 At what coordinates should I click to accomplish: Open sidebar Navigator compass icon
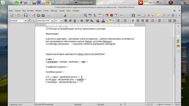click(178, 51)
